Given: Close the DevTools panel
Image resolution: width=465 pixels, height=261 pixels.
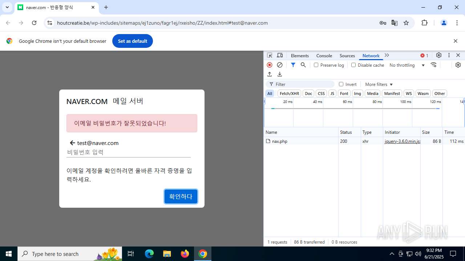Looking at the screenshot, I should pyautogui.click(x=458, y=55).
